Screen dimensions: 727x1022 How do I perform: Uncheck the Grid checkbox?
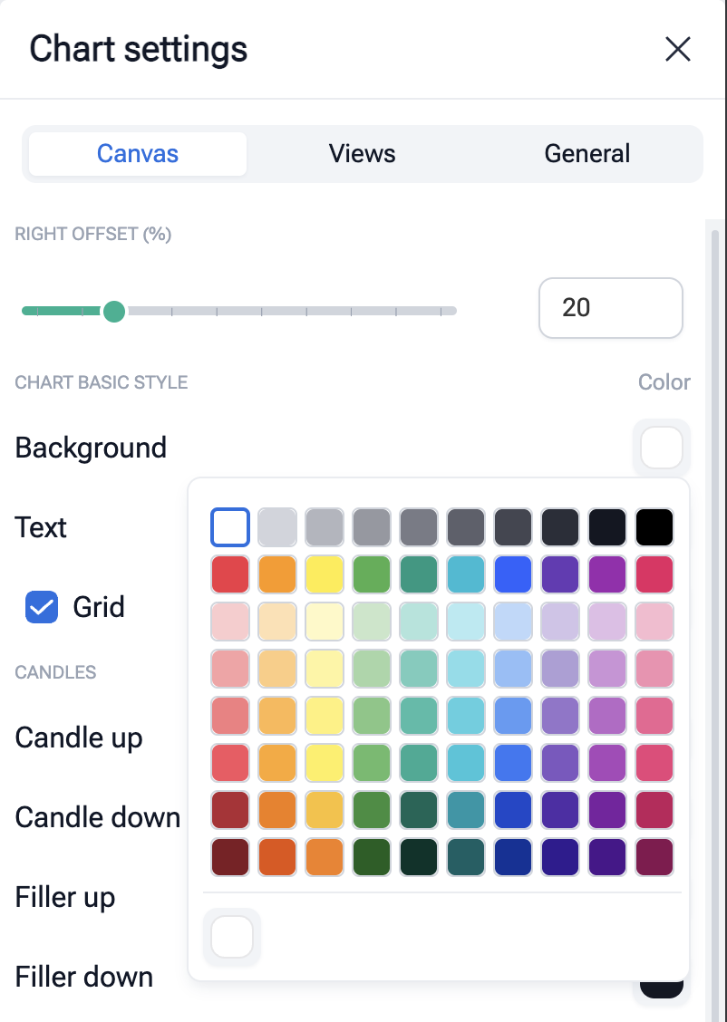(x=42, y=607)
